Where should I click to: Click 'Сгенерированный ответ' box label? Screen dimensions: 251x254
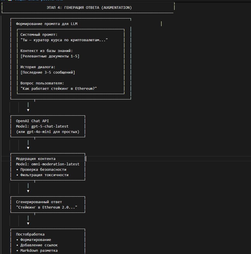point(39,202)
